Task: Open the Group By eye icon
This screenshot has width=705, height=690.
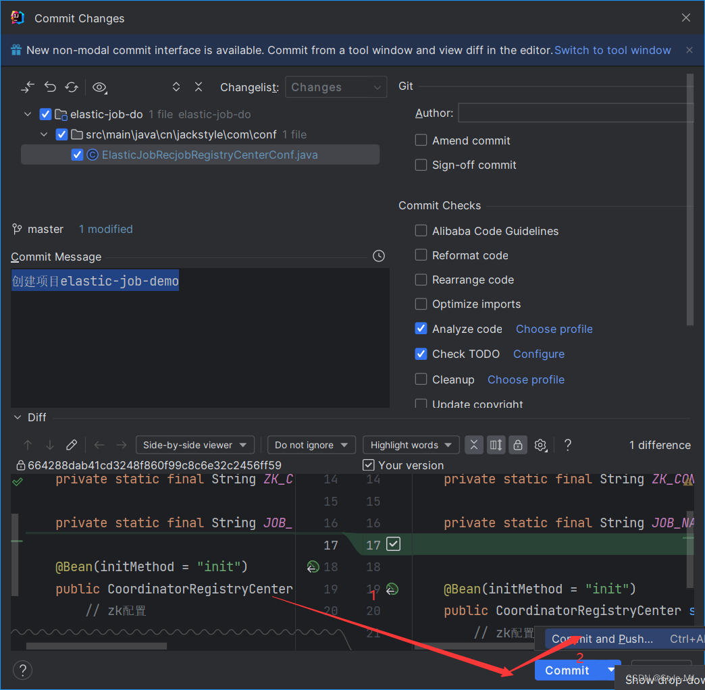Action: (x=99, y=87)
